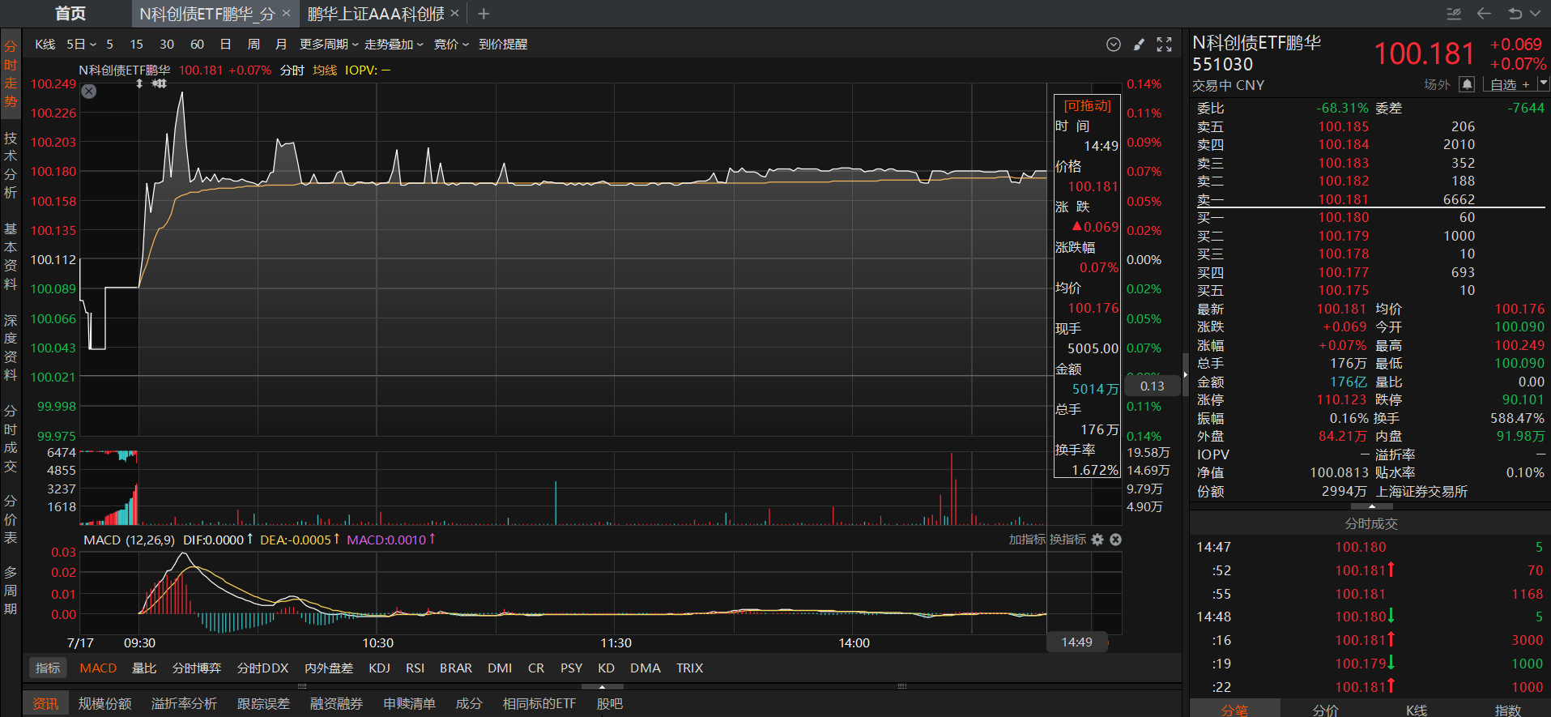Viewport: 1551px width, 717px height.
Task: Switch to 指数 tab in trades panel
Action: point(1507,709)
